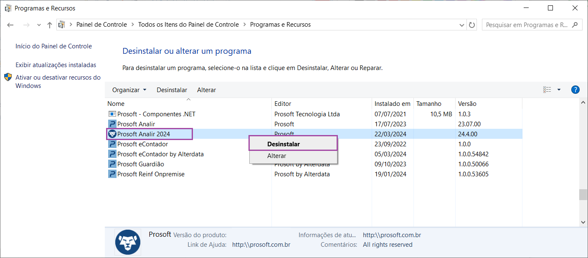Image resolution: width=588 pixels, height=258 pixels.
Task: Click the Prosoft Guardião program icon
Action: coord(112,164)
